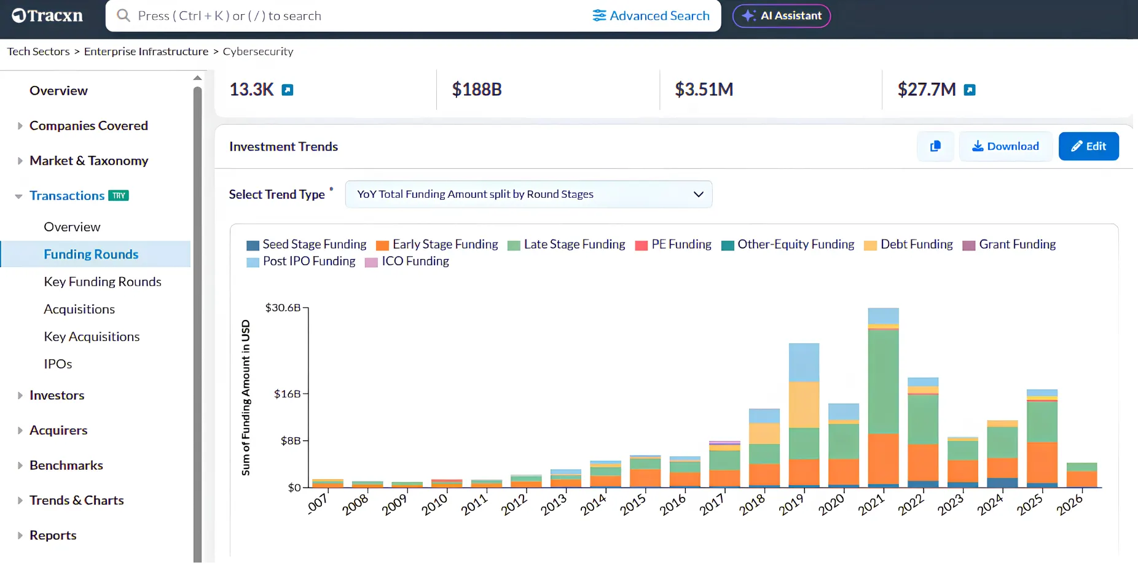Click the Trends & Charts sidebar label
The height and width of the screenshot is (565, 1138).
(x=77, y=501)
